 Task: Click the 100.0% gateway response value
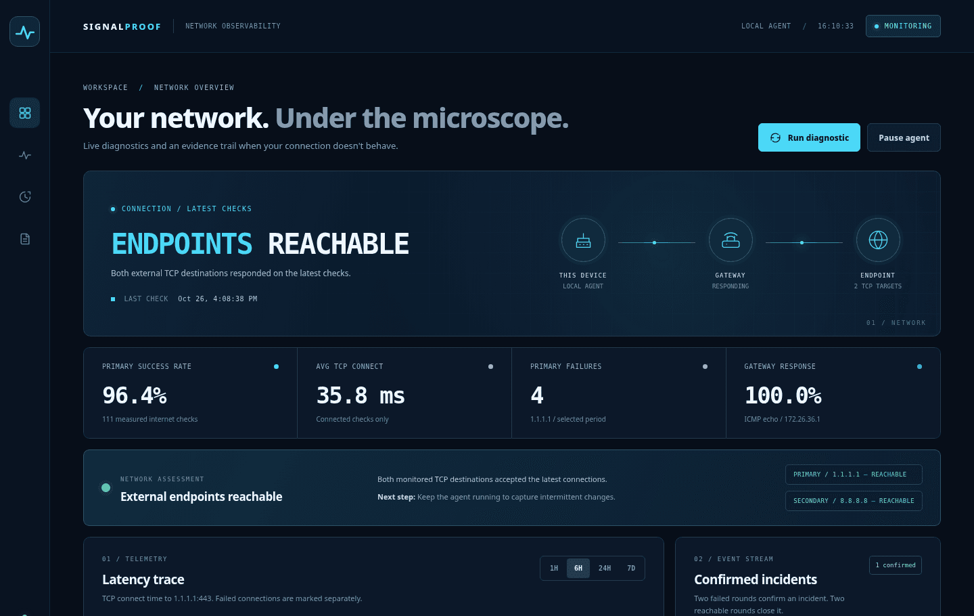[x=783, y=395]
